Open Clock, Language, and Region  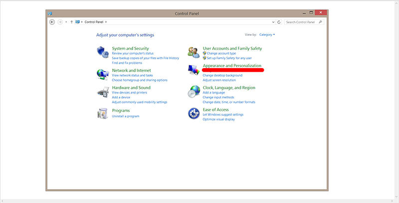point(229,88)
